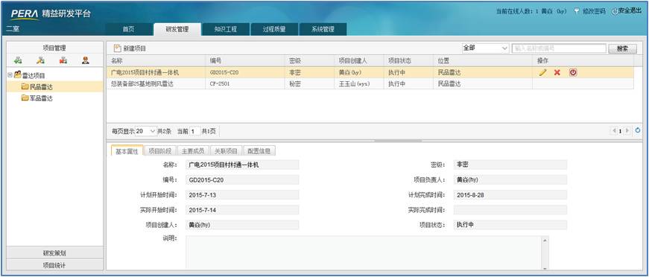
Task: Click the green add-node icon in project tree toolbar
Action: pos(17,61)
